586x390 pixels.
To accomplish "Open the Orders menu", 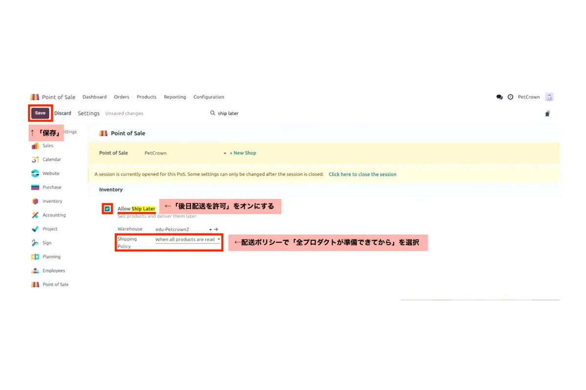I will coord(121,97).
